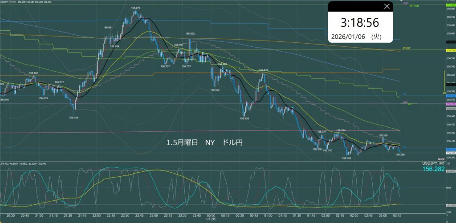Viewport: 456px width, 223px height.
Task: Click the swing high label 156.978
Action: 136,8
